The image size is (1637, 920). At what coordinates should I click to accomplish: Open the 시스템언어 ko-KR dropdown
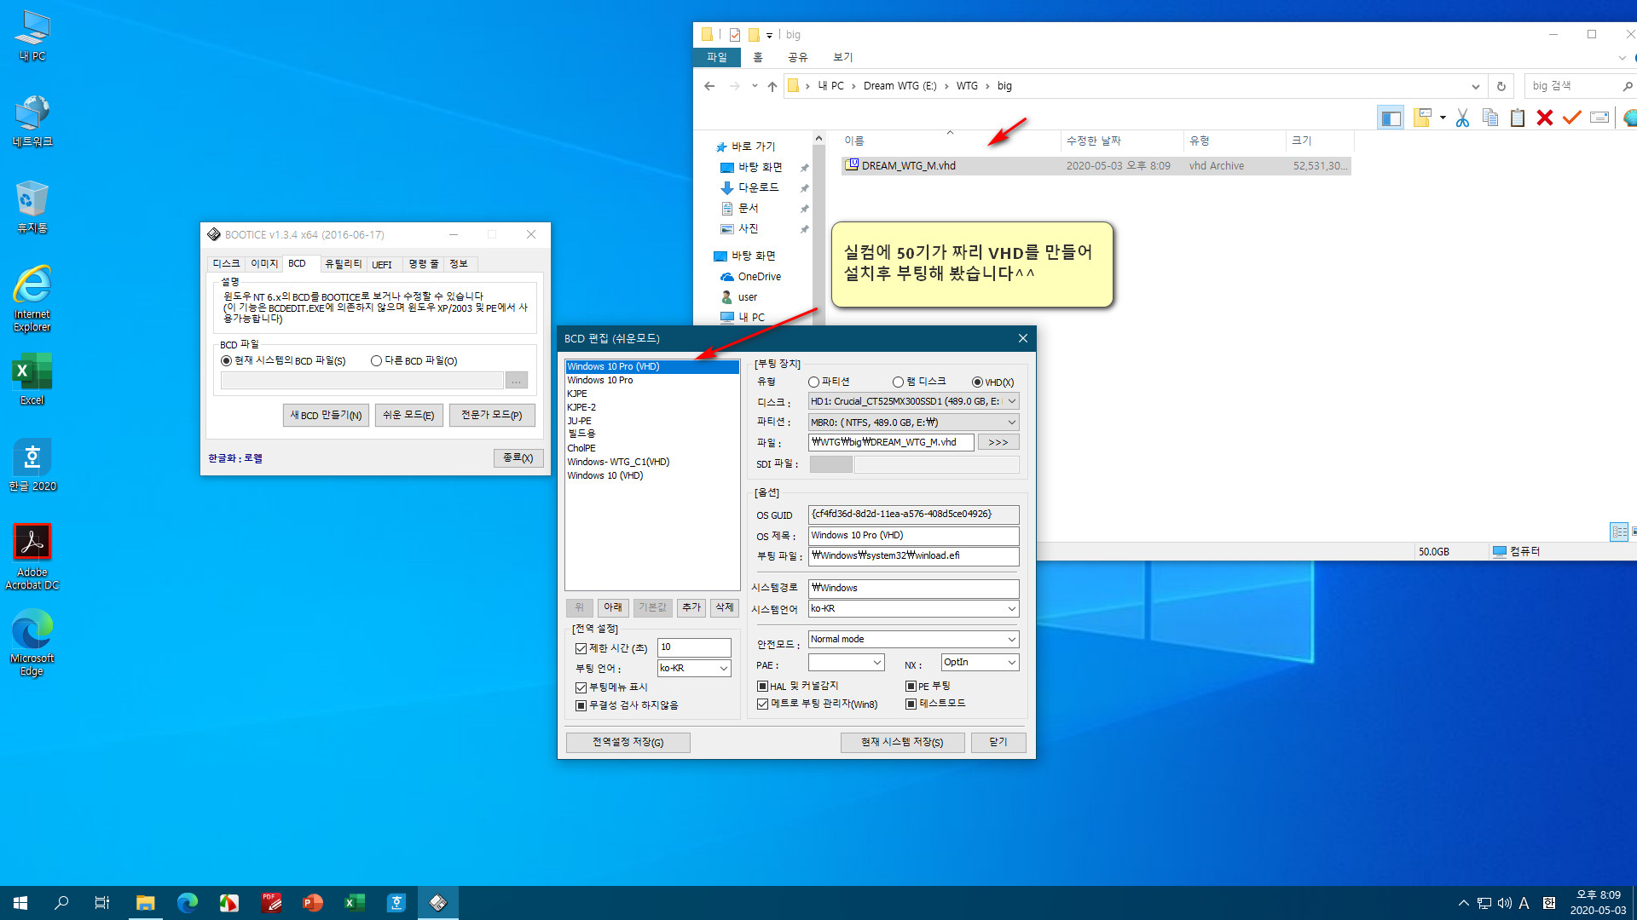pyautogui.click(x=1012, y=609)
